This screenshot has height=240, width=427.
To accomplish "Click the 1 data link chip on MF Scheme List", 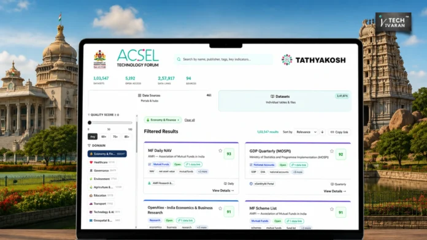I will (x=294, y=221).
